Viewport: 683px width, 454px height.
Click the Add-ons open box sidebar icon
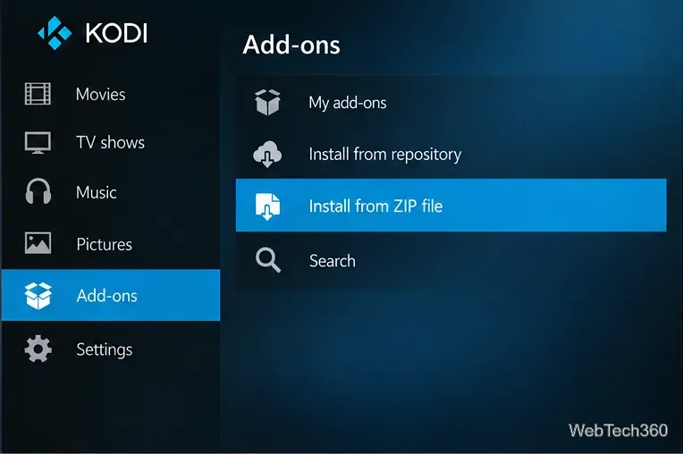(38, 296)
